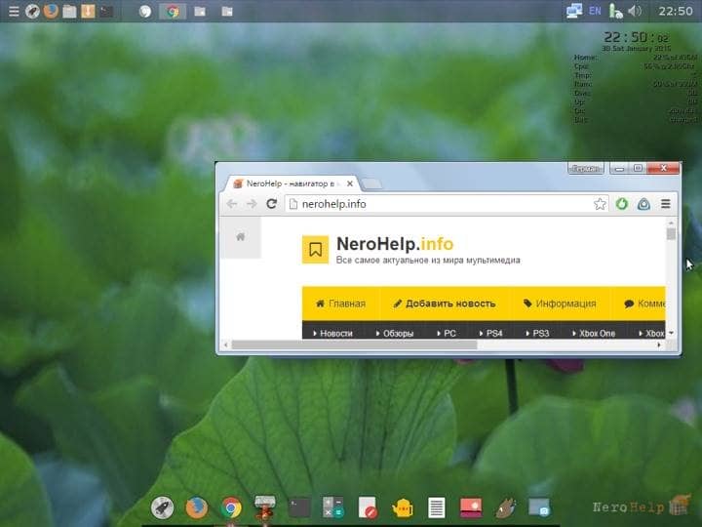Click Добавить новость
Image resolution: width=702 pixels, height=527 pixels.
(445, 304)
